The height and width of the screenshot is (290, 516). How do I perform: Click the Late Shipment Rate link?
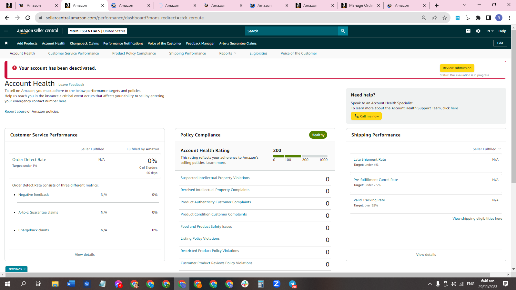click(369, 159)
